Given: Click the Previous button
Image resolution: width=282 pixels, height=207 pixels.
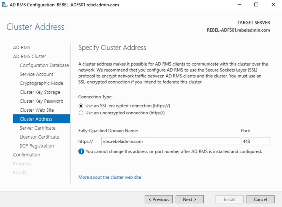Looking at the screenshot, I should coord(159,199).
